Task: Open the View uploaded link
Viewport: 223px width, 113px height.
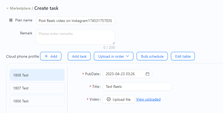Action: point(148,100)
